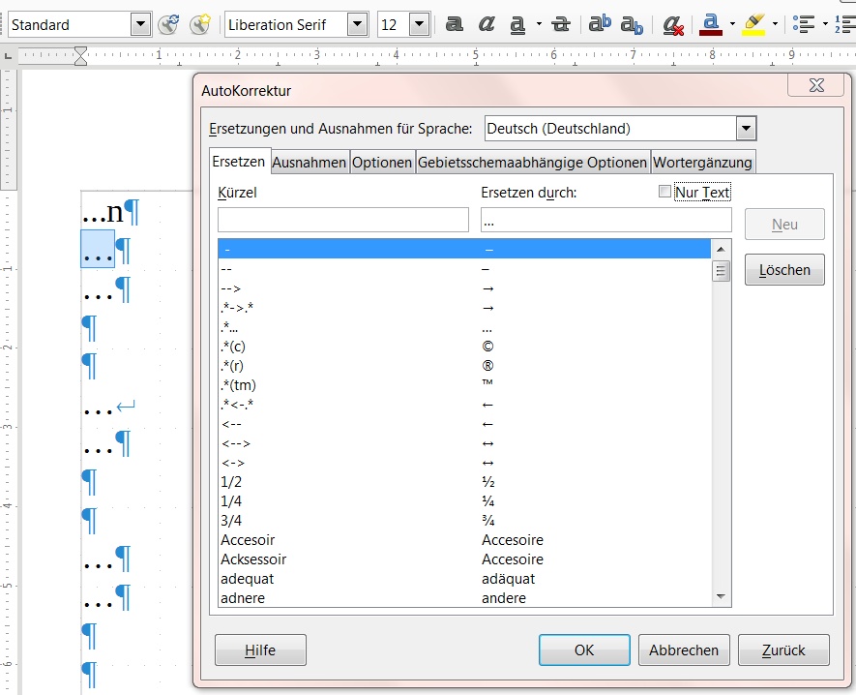Expand the Deutsch (Deutschland) language dropdown
The image size is (856, 695).
(x=746, y=129)
